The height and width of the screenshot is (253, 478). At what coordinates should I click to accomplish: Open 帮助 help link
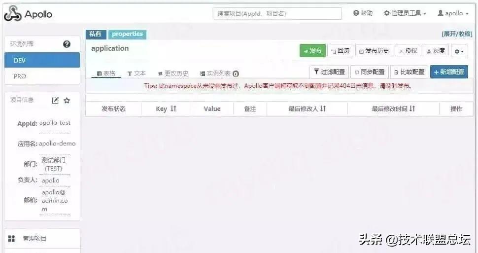(x=363, y=13)
